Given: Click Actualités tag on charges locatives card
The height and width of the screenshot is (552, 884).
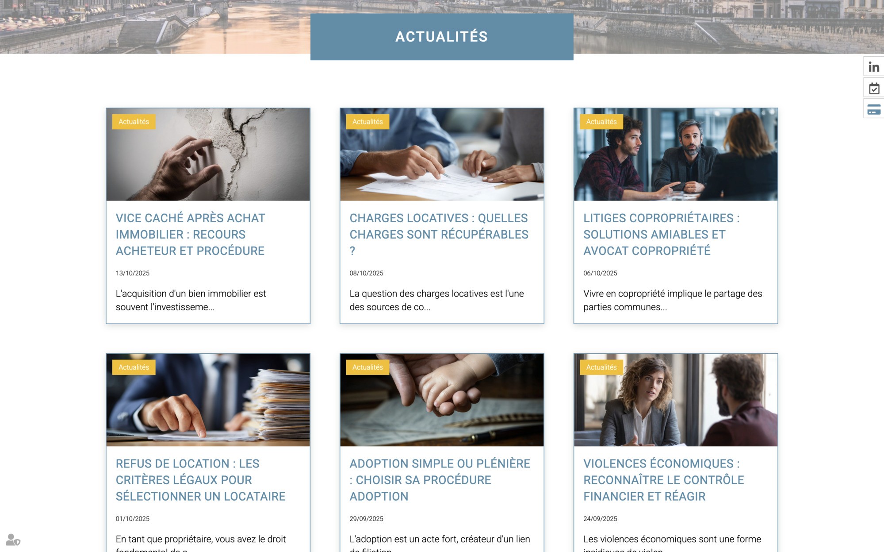Looking at the screenshot, I should pos(367,122).
